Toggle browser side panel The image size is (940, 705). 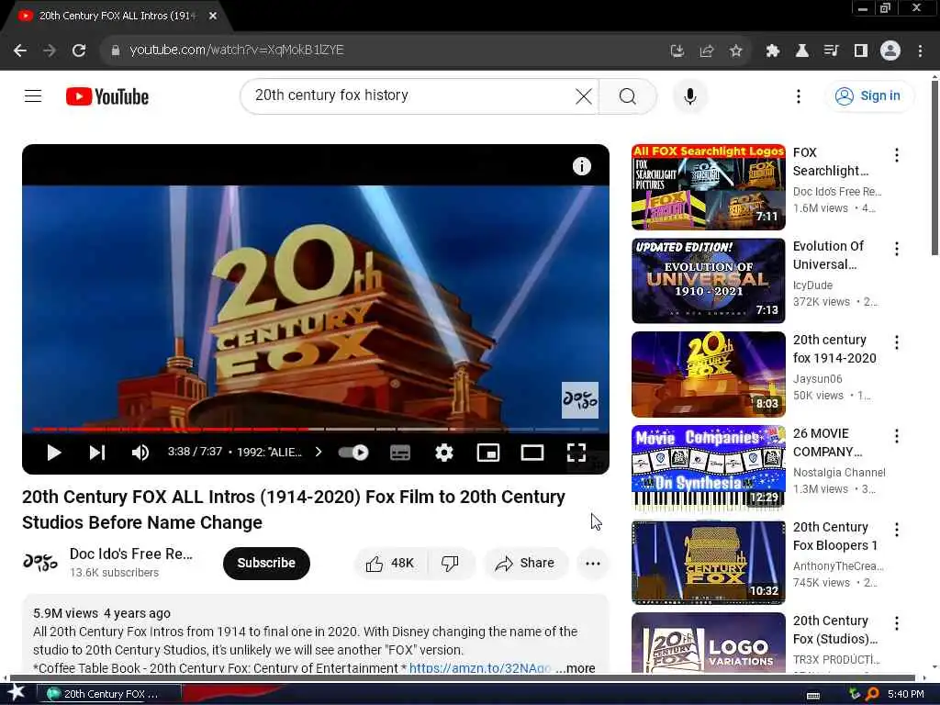tap(860, 51)
